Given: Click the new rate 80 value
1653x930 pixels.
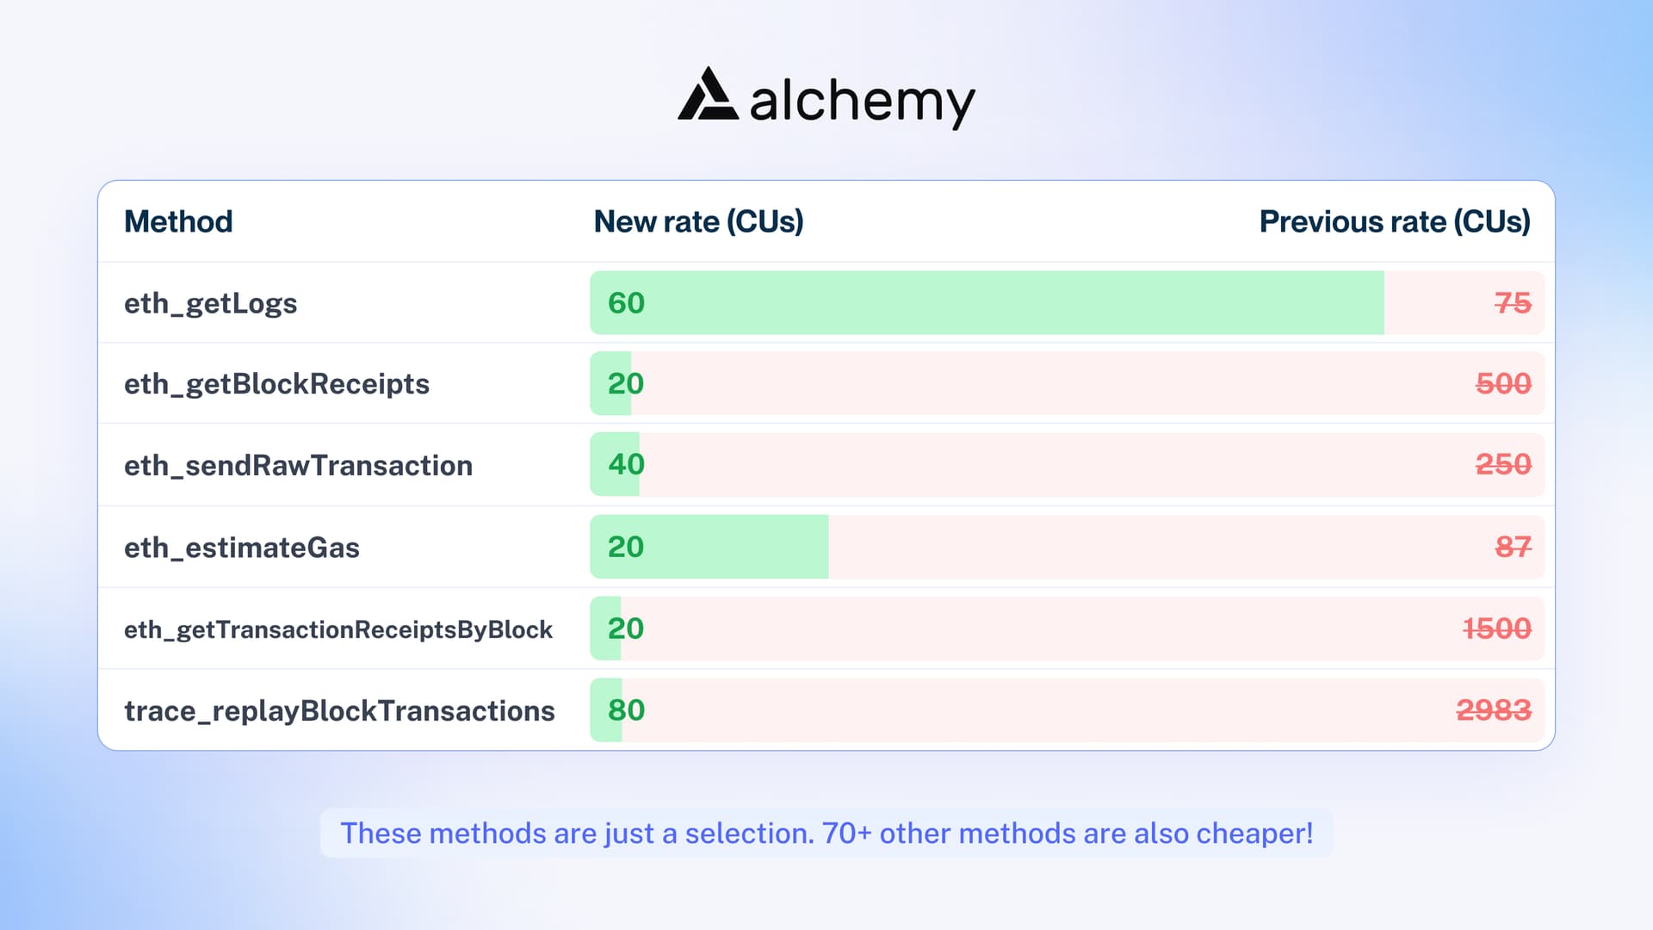Looking at the screenshot, I should pos(626,710).
